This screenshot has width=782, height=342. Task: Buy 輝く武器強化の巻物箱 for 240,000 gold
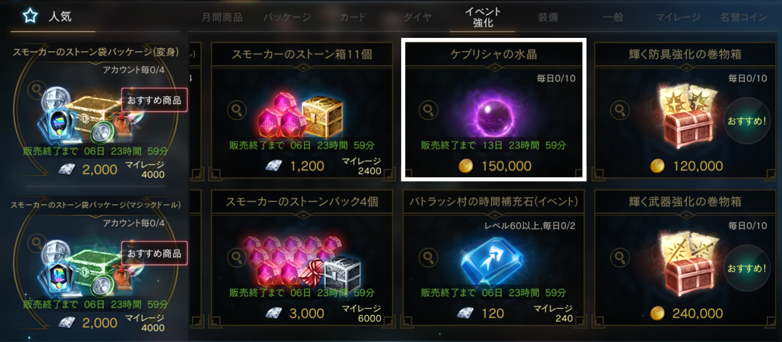pos(686,313)
